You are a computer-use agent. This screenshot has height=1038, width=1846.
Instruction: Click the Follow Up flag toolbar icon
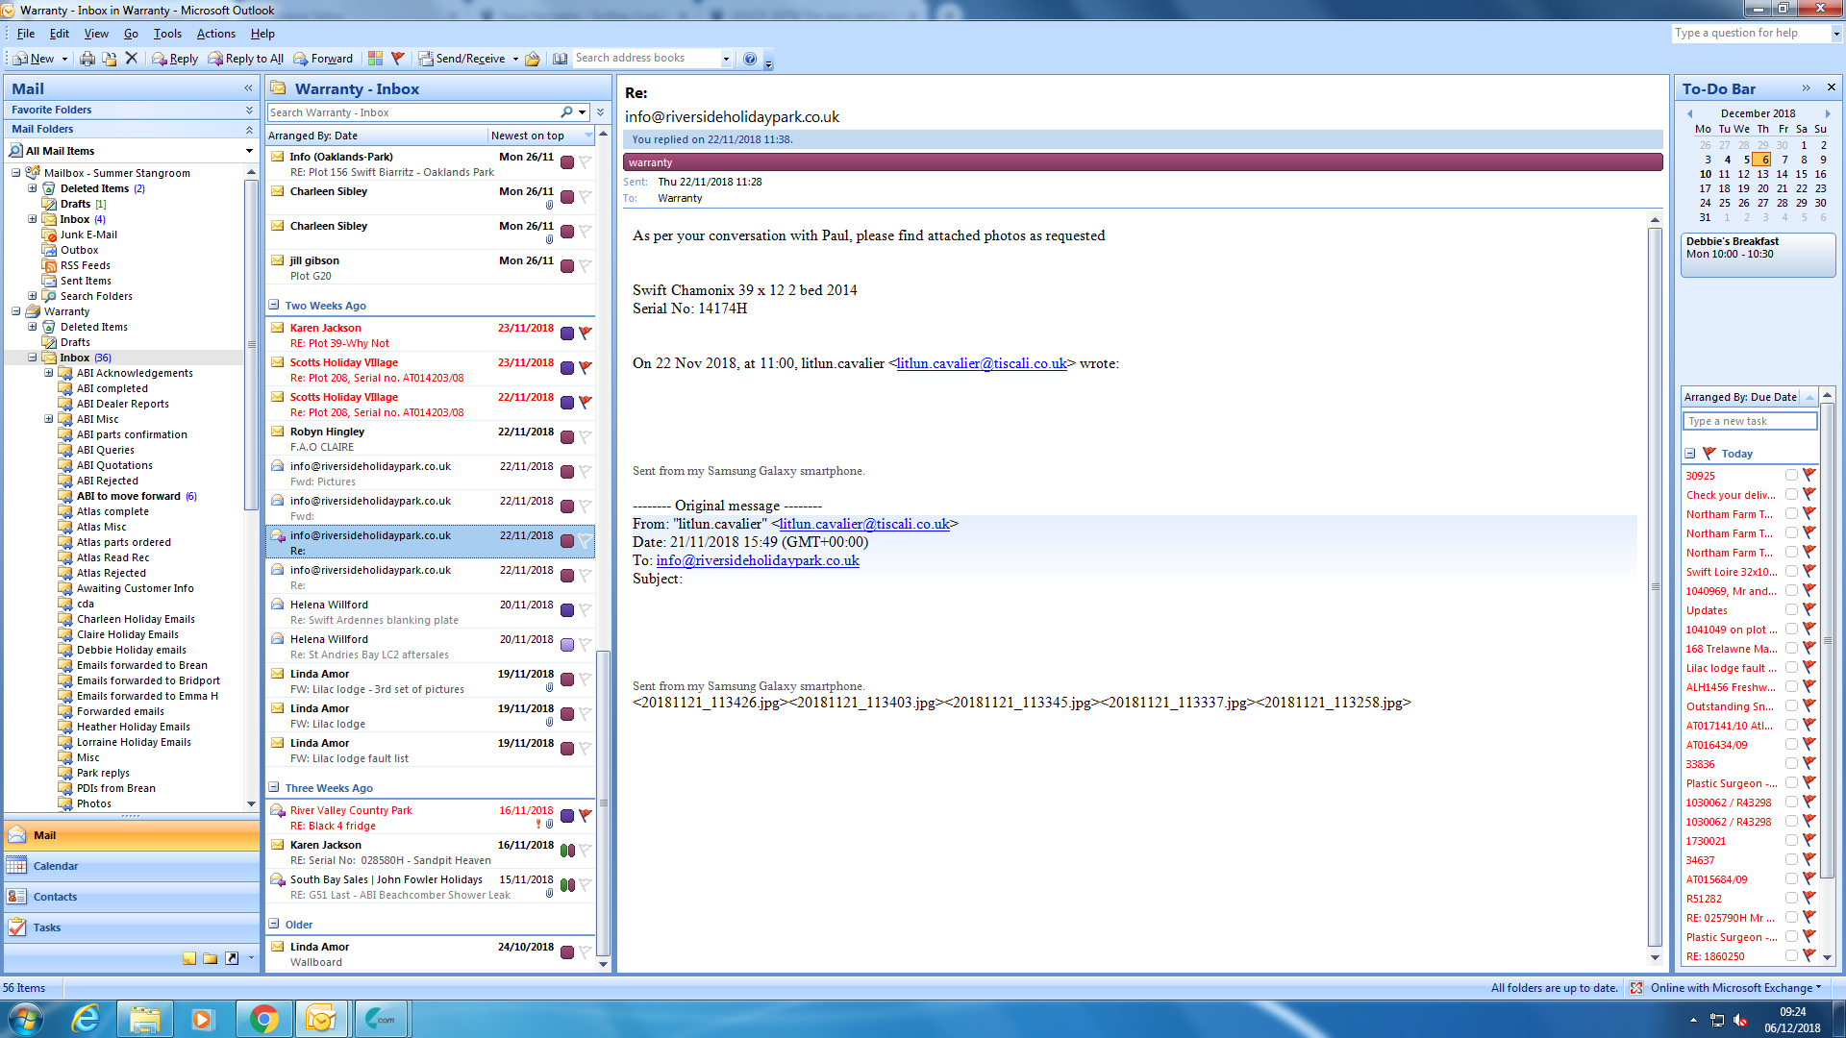[397, 59]
